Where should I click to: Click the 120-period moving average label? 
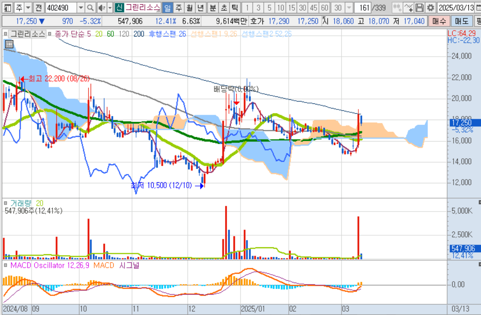[x=123, y=34]
